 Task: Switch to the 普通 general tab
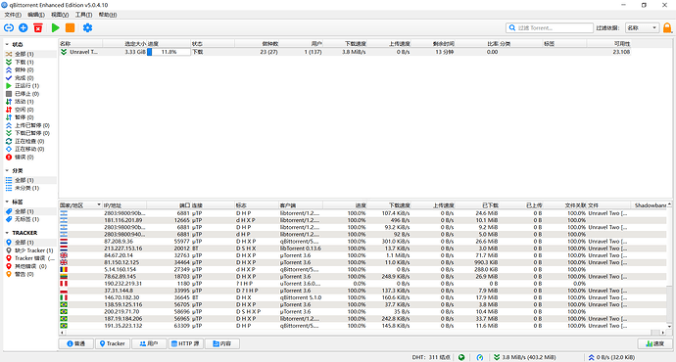(75, 343)
